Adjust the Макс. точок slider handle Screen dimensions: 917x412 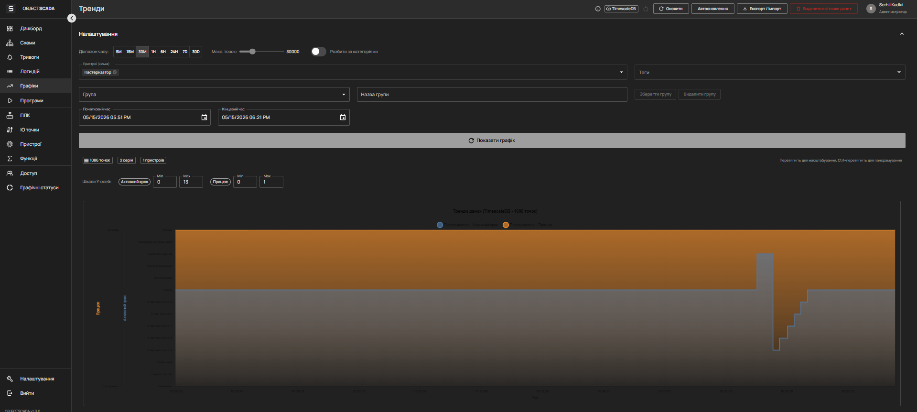click(252, 52)
